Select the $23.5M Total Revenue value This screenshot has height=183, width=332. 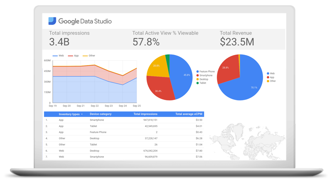pos(237,42)
